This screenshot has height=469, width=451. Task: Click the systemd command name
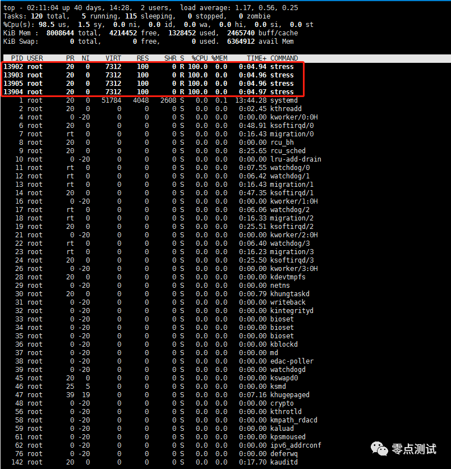point(284,100)
